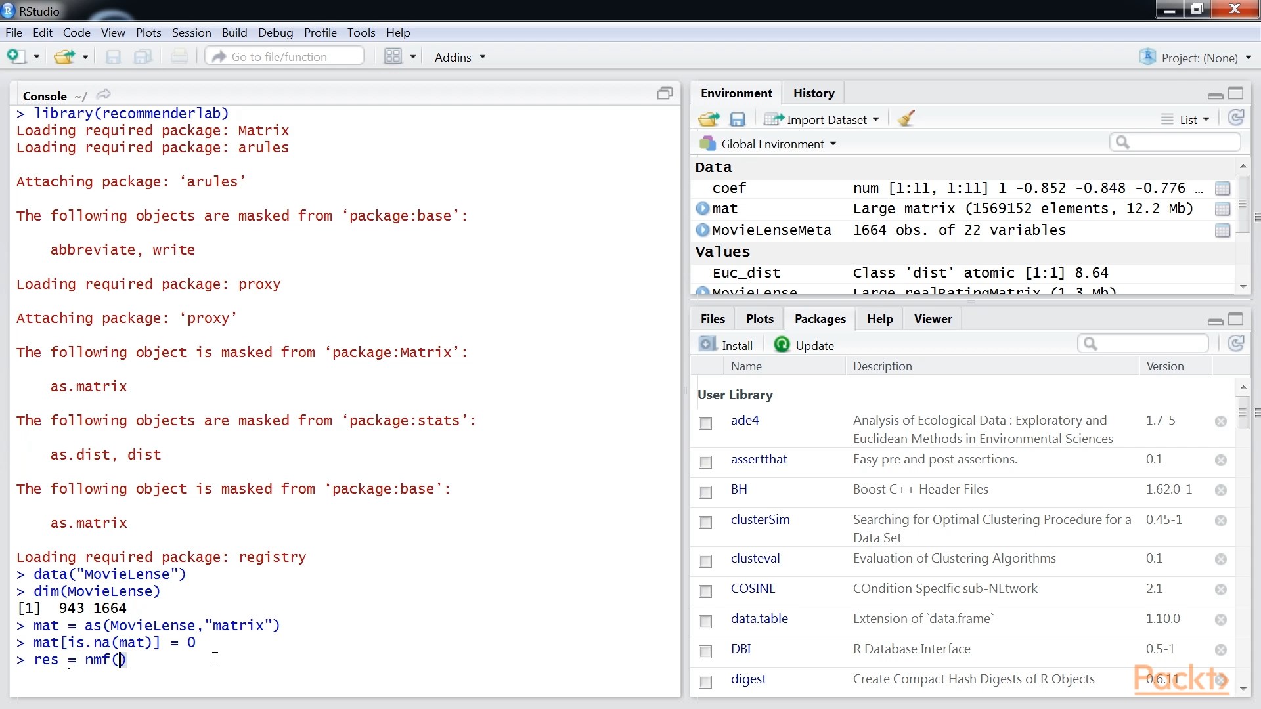
Task: Open the List view dropdown
Action: click(1185, 119)
